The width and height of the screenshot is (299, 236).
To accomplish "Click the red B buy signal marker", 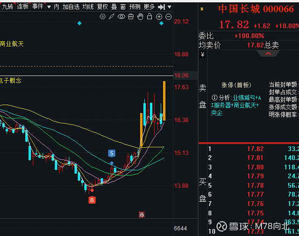I will 92,200.
